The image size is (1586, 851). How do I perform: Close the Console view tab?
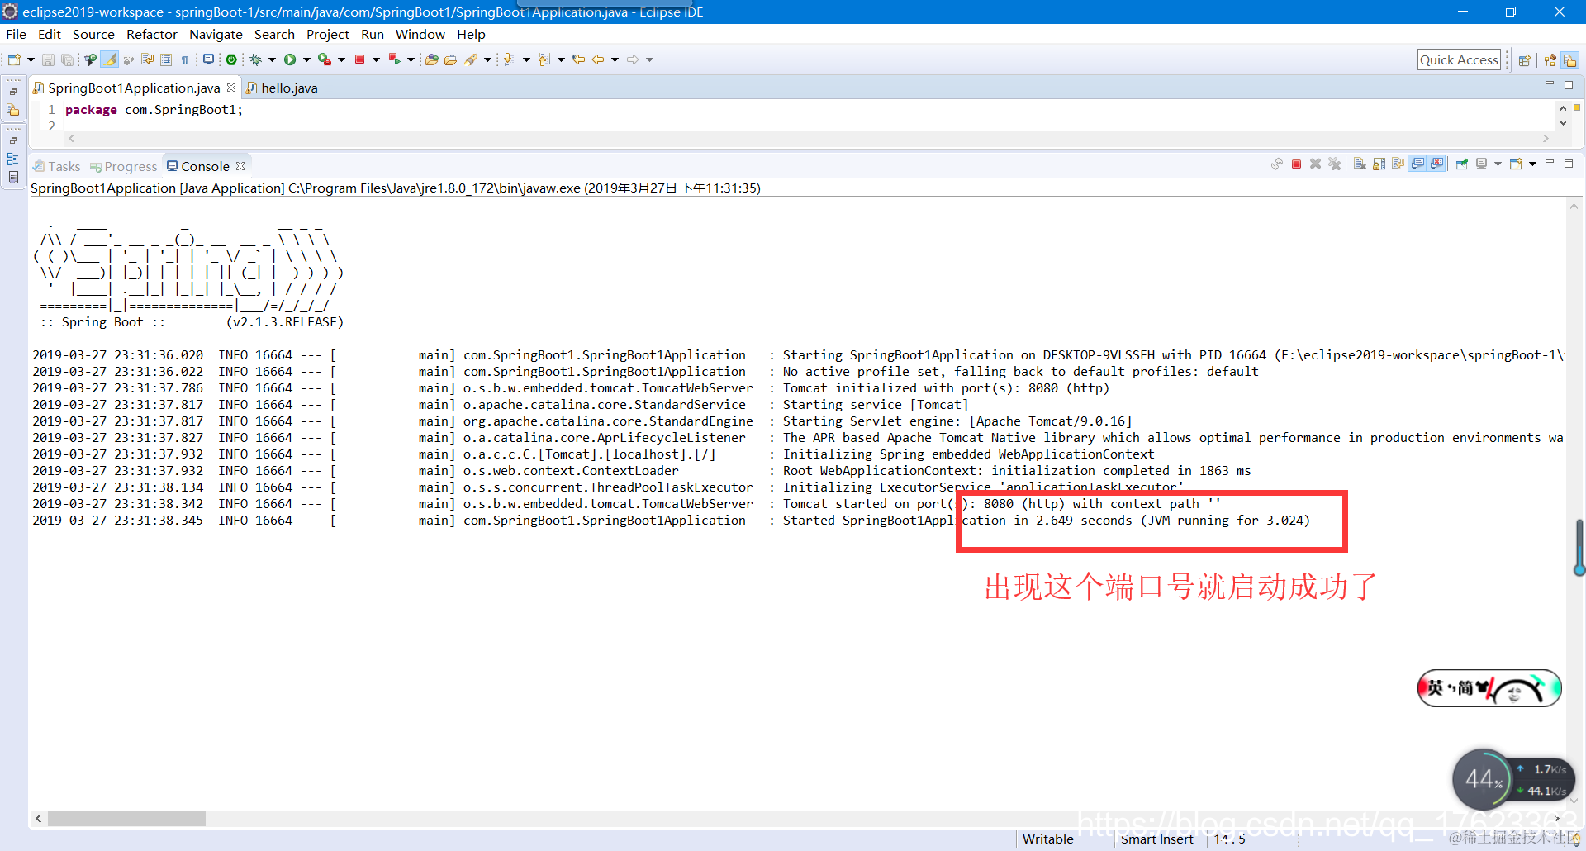tap(240, 166)
